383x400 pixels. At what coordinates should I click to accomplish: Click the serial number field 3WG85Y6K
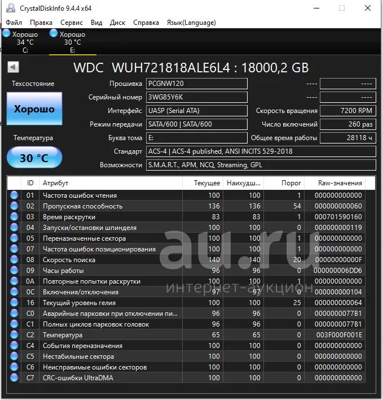[197, 97]
